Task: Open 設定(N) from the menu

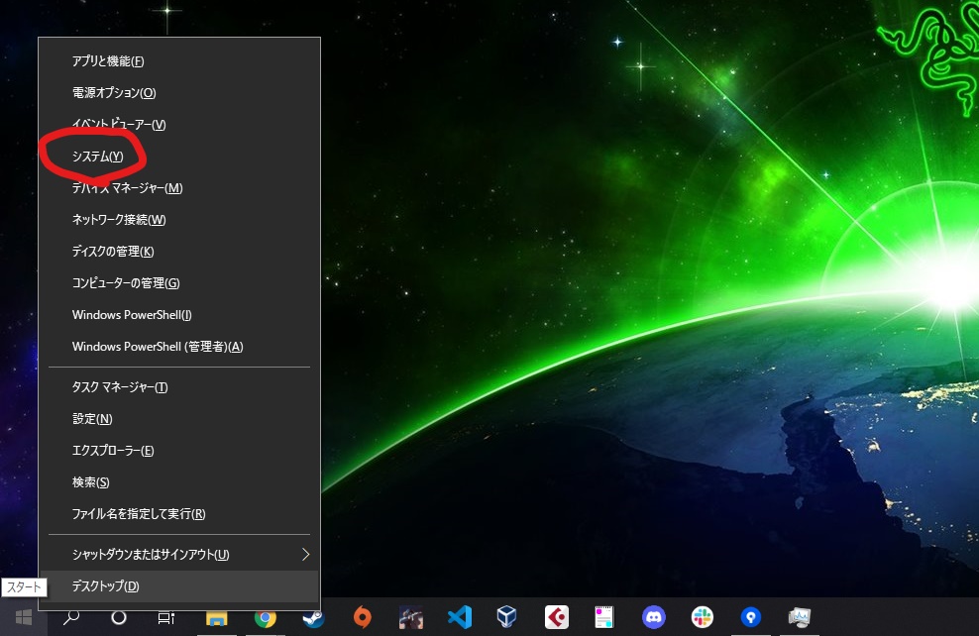Action: pos(178,419)
